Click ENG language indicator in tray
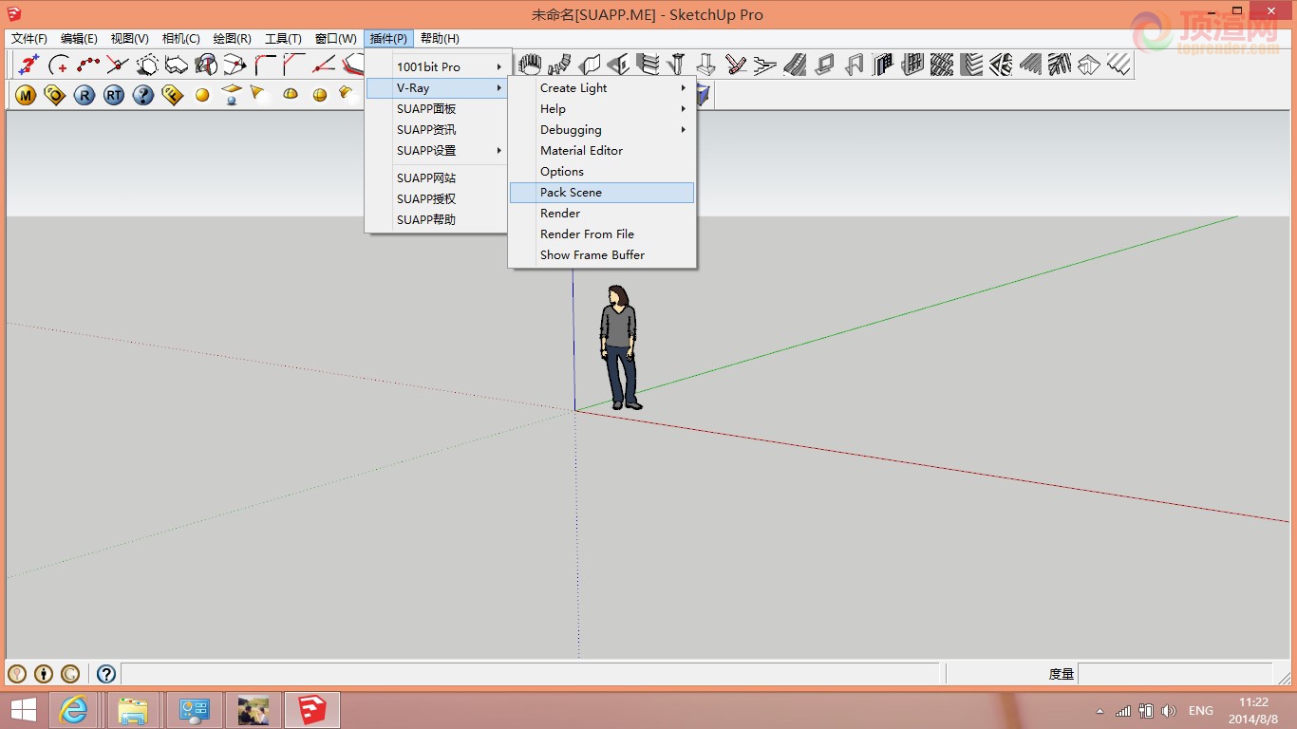Viewport: 1297px width, 729px height. (1201, 710)
